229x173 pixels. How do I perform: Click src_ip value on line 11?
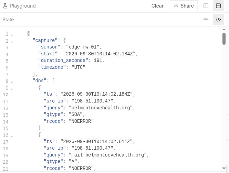tap(92, 101)
